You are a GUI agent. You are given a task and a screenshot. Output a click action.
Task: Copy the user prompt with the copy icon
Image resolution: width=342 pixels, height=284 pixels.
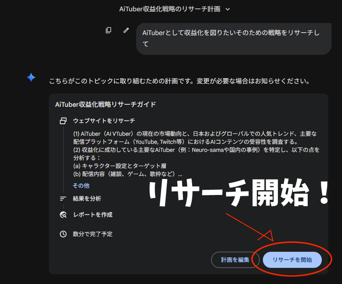[108, 30]
